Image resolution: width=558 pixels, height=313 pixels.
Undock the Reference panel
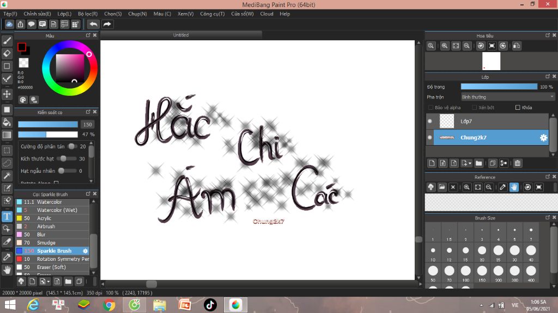pyautogui.click(x=548, y=177)
